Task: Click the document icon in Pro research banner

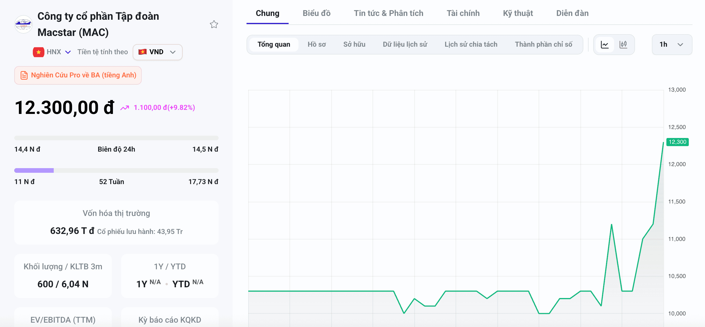Action: pos(24,75)
